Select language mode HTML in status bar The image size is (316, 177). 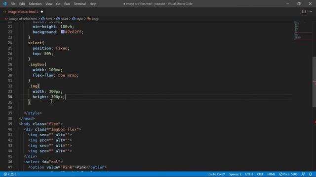tap(271, 174)
